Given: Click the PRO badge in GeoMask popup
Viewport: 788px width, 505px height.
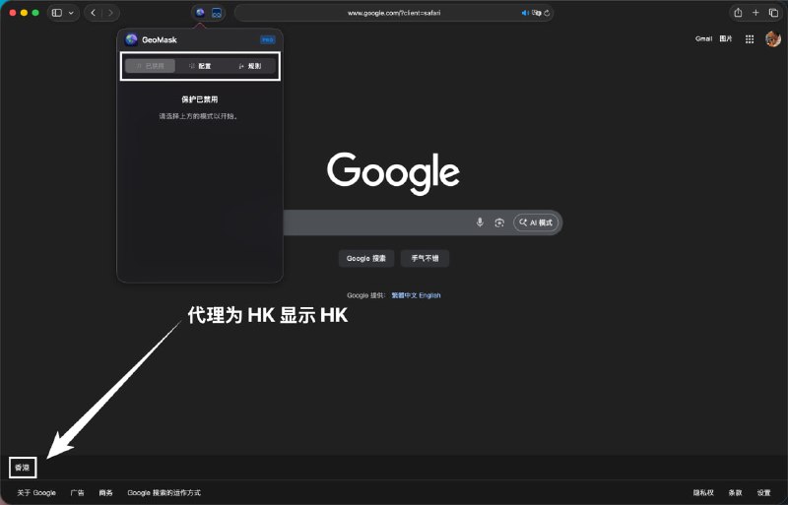Looking at the screenshot, I should pyautogui.click(x=267, y=39).
